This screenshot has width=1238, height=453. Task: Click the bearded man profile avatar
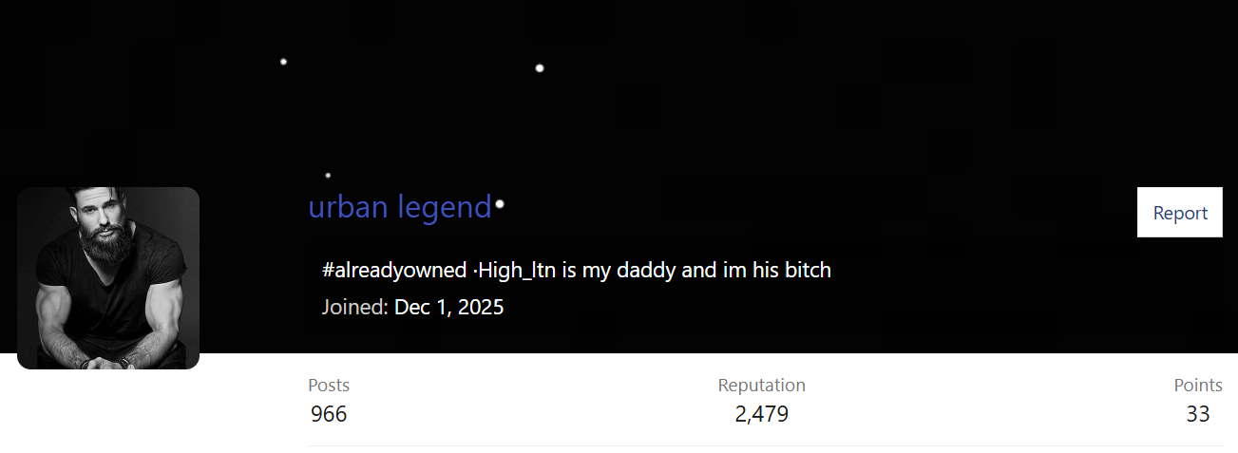pyautogui.click(x=108, y=278)
